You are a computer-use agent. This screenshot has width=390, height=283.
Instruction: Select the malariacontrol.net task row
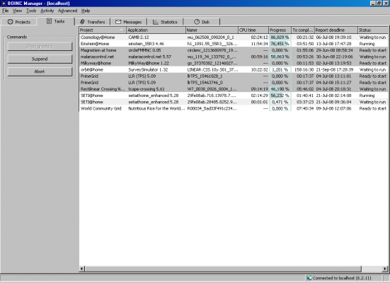pos(234,57)
